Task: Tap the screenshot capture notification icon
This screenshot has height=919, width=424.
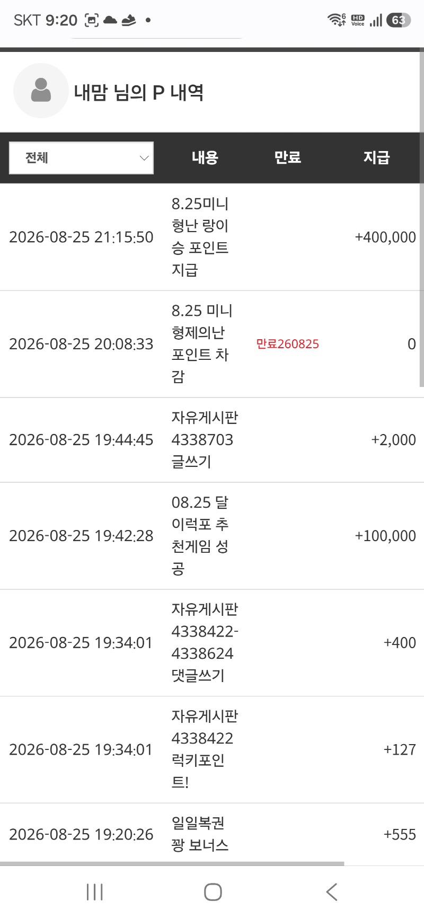Action: pos(92,20)
